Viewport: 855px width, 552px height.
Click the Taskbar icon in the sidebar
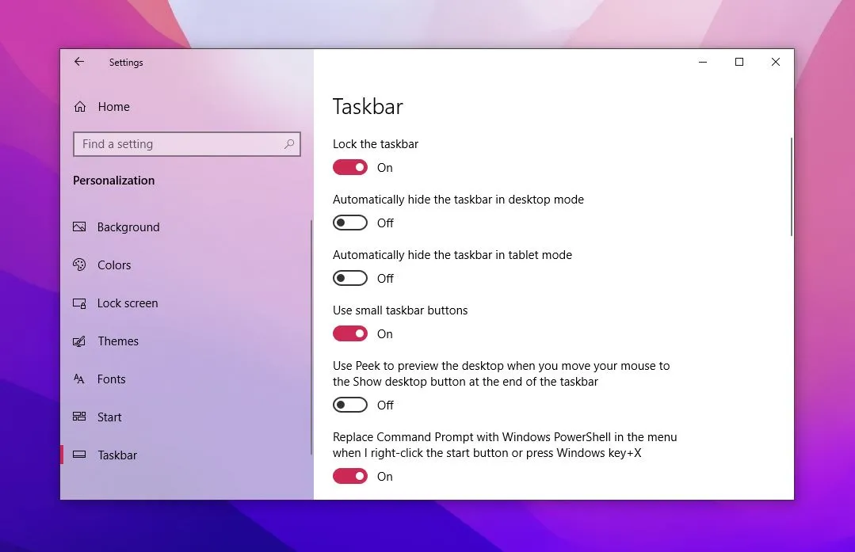click(x=79, y=455)
